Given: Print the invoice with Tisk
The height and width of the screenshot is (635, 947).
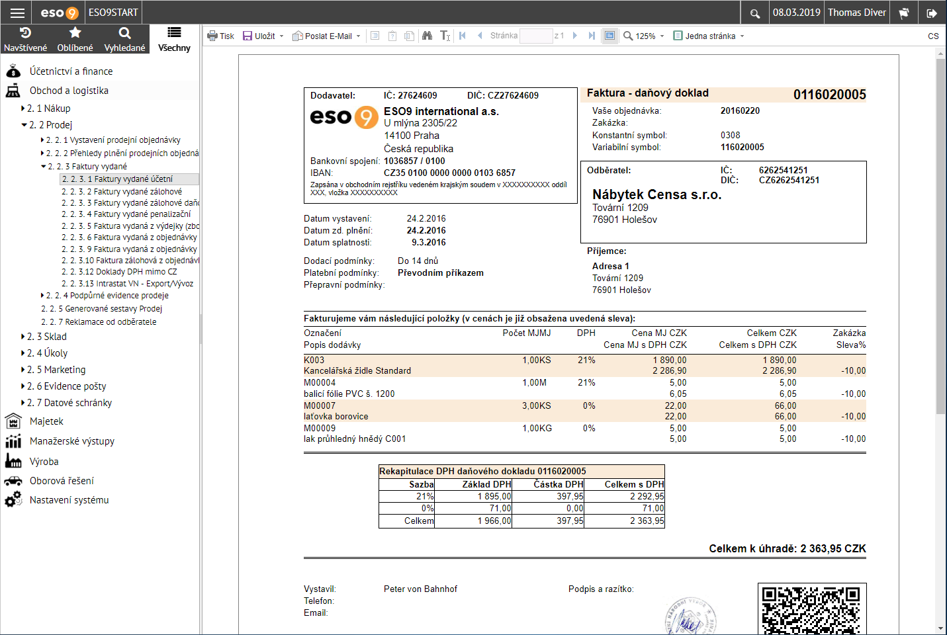Looking at the screenshot, I should [x=221, y=36].
